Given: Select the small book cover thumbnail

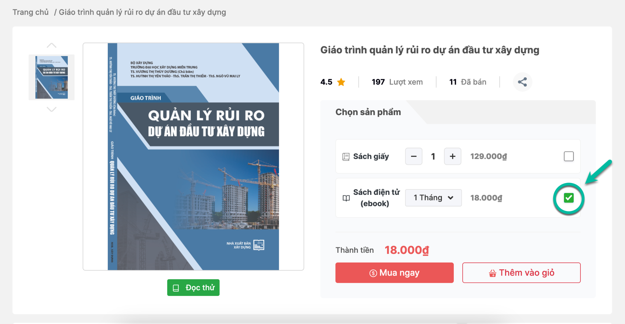Looking at the screenshot, I should (52, 77).
